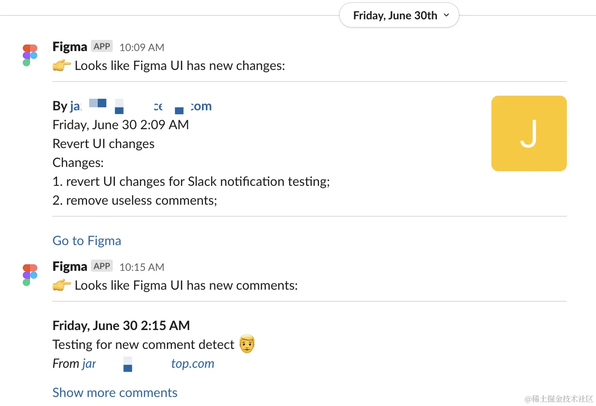Click the chevron beside Friday, June 30th
Viewport: 596px width, 406px height.
point(446,15)
